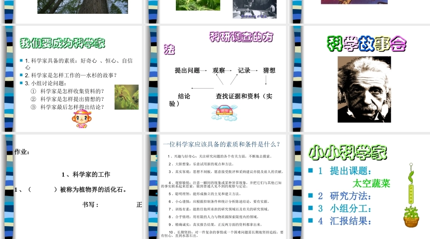Open the homework slide starting with 作业
Viewport: 430px width, 239px height.
pos(71,187)
